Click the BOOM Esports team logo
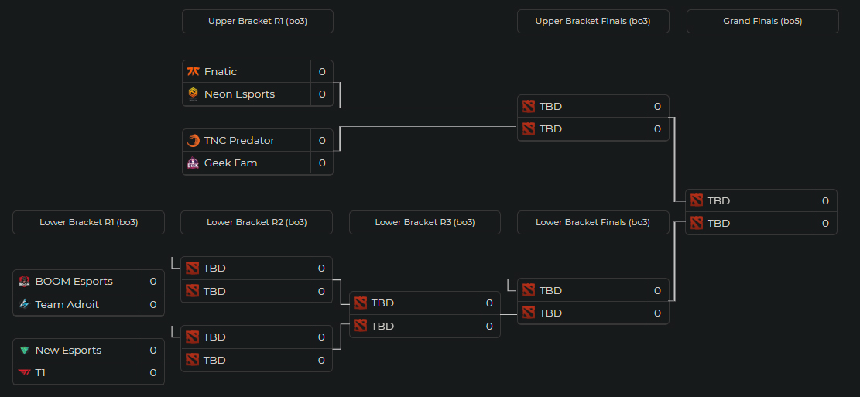This screenshot has width=860, height=397. [24, 281]
